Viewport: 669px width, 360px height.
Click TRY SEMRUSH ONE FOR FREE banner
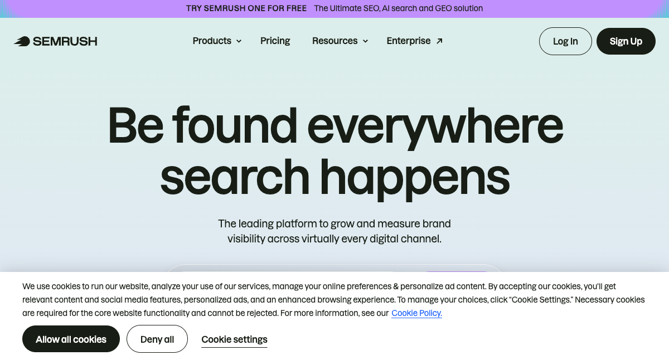(x=246, y=8)
